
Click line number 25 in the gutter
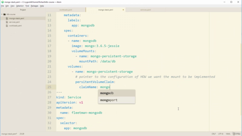[x=49, y=87]
